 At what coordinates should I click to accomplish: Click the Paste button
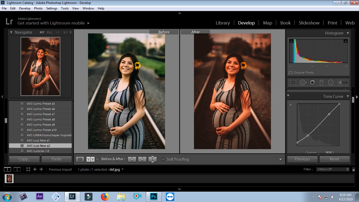[x=57, y=159]
